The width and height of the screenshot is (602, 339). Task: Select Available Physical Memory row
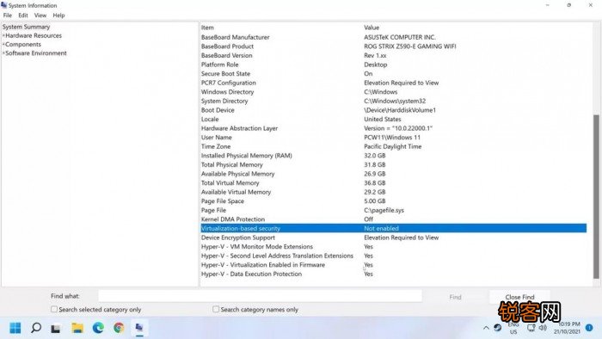394,174
